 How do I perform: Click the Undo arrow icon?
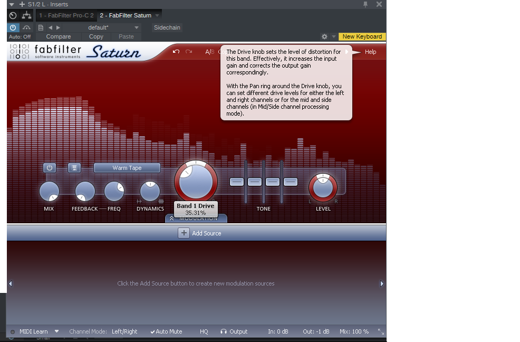[x=176, y=52]
